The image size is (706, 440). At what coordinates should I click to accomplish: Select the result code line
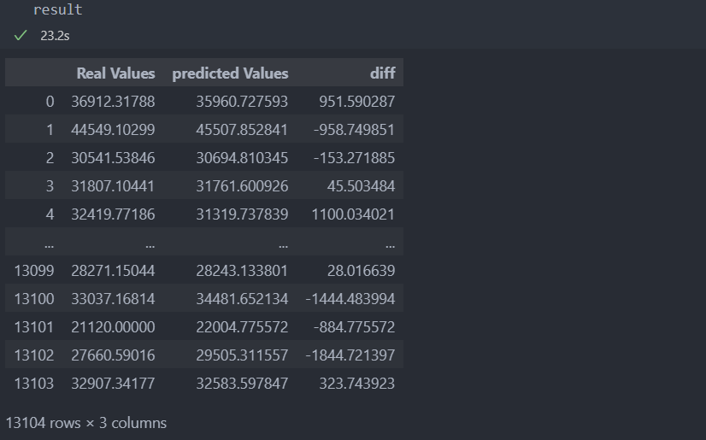point(58,9)
